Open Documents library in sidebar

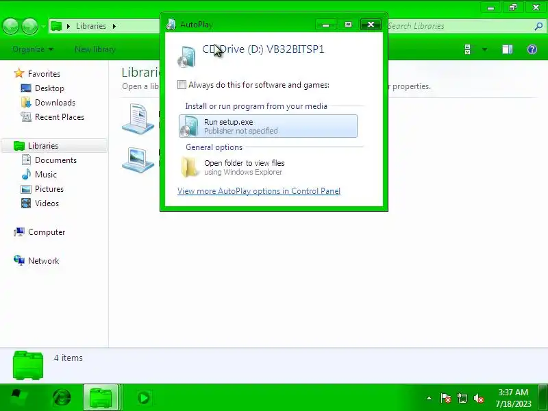click(x=55, y=160)
